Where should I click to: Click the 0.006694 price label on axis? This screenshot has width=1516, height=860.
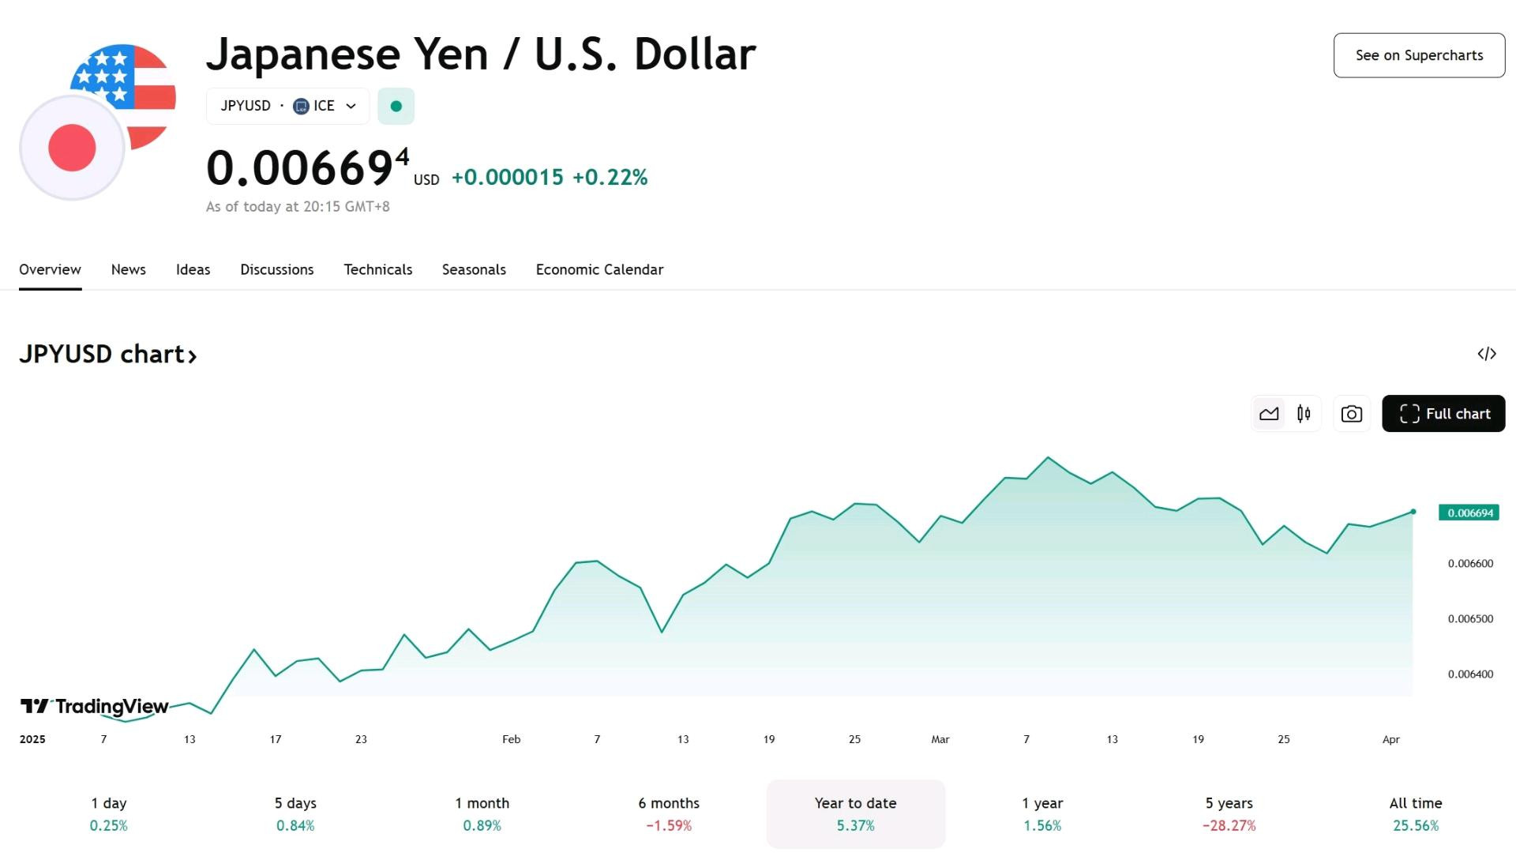(1469, 513)
